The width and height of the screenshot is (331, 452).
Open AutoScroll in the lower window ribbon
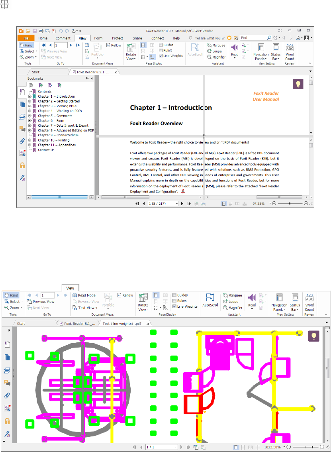coord(210,300)
